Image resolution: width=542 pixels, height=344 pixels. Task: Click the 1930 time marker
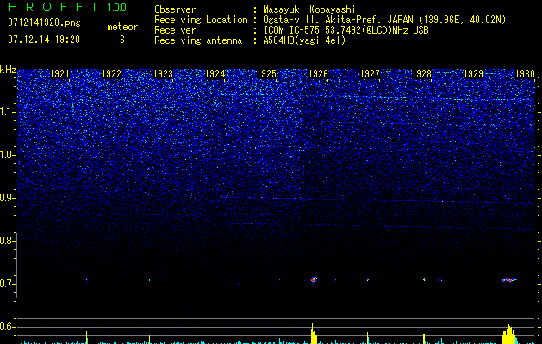click(525, 74)
